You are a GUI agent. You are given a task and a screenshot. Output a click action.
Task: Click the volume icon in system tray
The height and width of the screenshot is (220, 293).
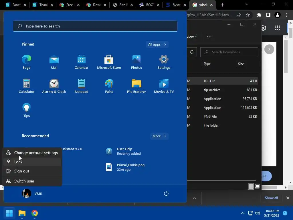pos(258,213)
